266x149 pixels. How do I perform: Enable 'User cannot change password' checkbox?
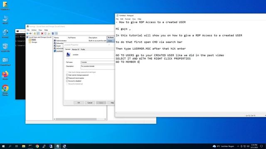(67, 75)
